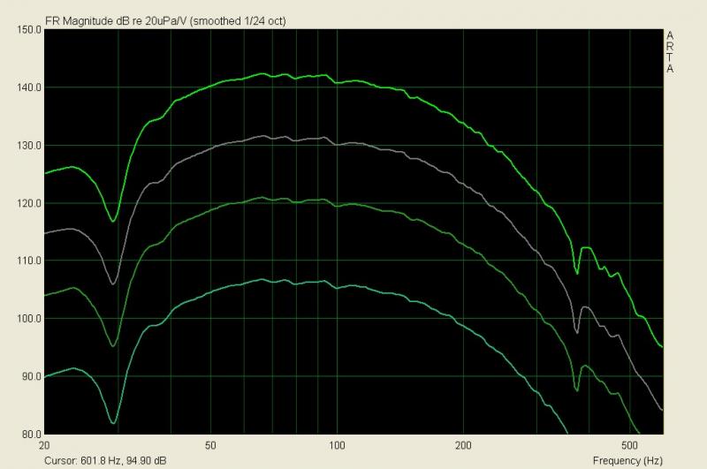707x469 pixels.
Task: Click the 80.0 y-axis value
Action: coord(32,435)
